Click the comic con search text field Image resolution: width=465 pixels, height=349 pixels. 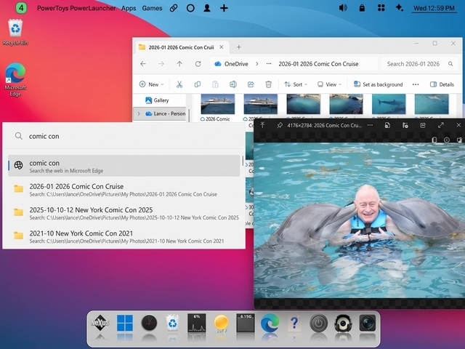pos(124,136)
